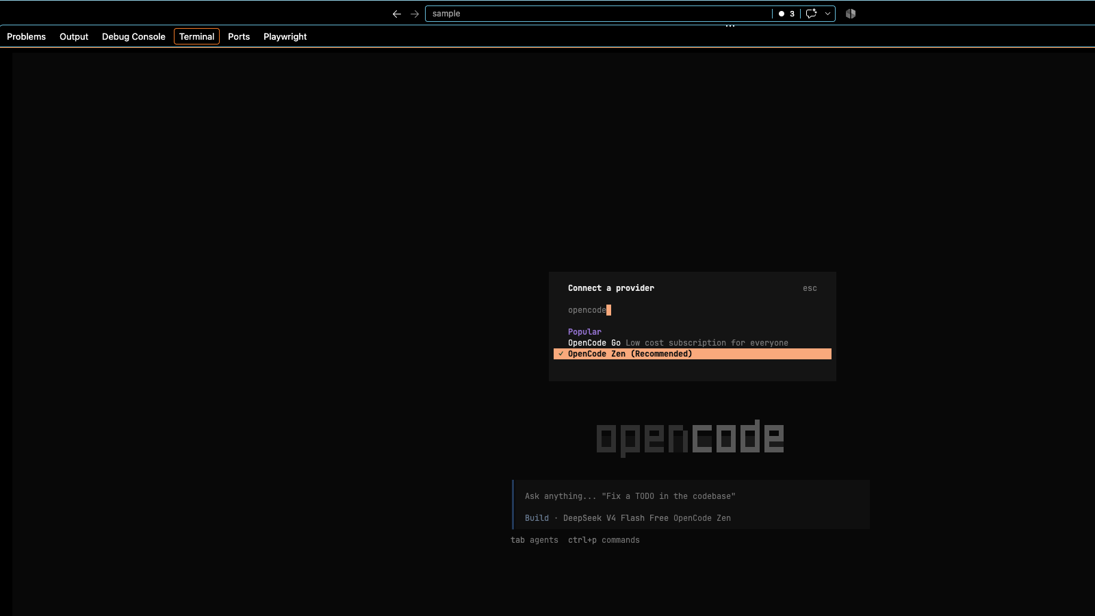Dismiss the provider dialog via esc
Screen dimensions: 1095x616
810,288
